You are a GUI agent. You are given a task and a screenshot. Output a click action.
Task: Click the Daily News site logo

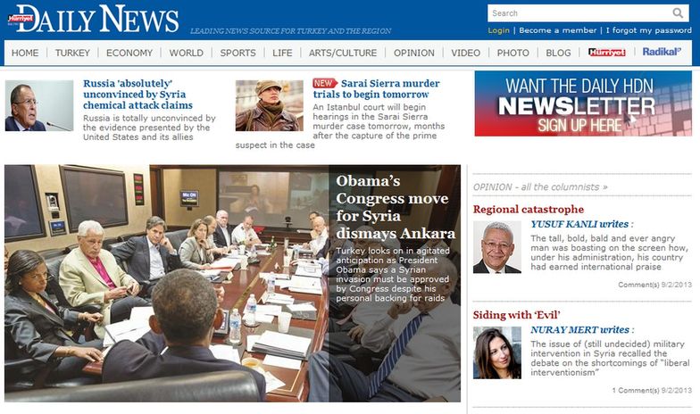(93, 20)
